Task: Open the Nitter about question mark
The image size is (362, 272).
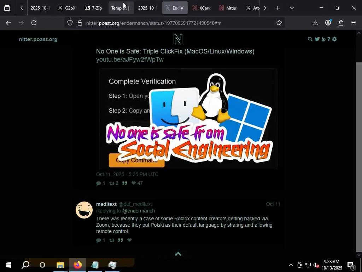Action: tap(329, 39)
